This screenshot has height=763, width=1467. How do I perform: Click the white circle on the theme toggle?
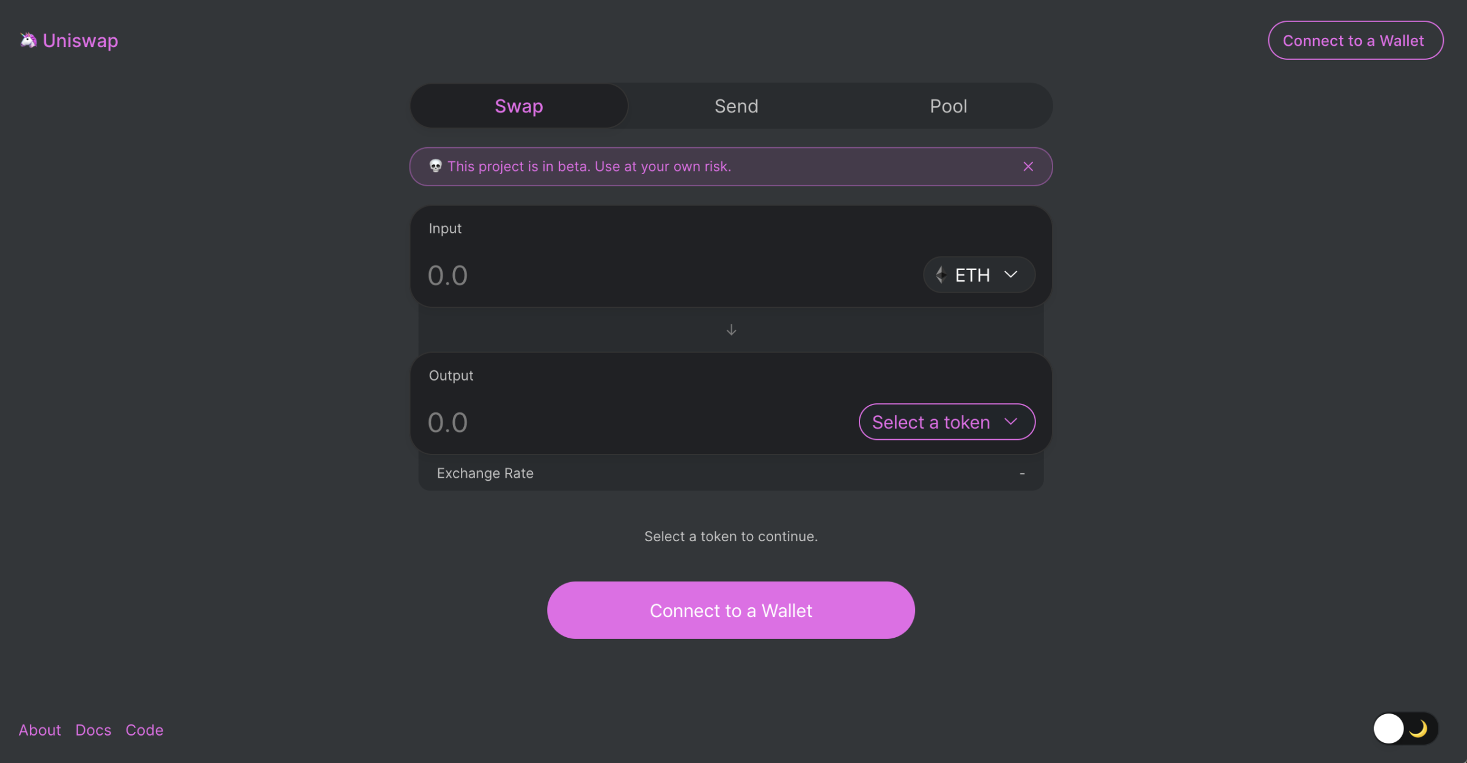pos(1389,728)
